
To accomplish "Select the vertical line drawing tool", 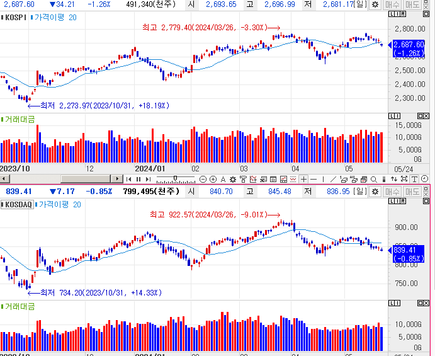I will 323,180.
